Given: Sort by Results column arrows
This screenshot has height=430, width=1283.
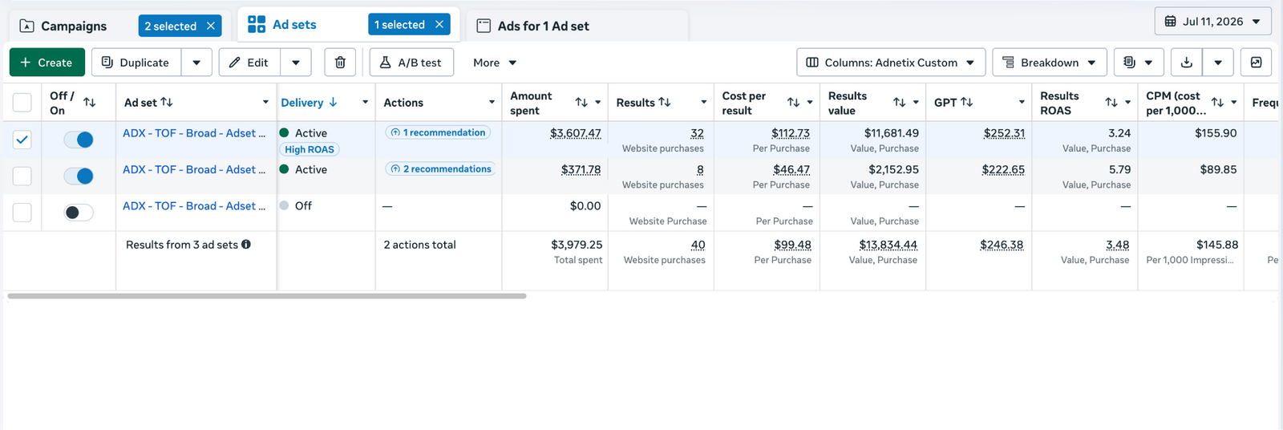Looking at the screenshot, I should (665, 102).
